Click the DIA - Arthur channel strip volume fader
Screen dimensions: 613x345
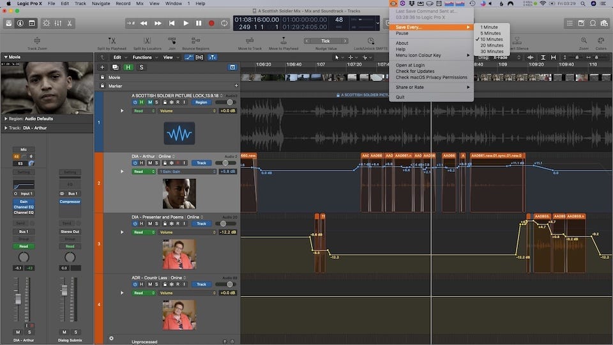click(x=18, y=300)
